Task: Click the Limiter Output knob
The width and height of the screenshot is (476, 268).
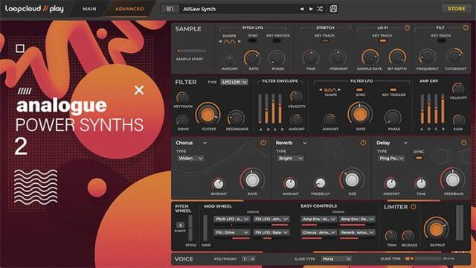Action: pos(437,229)
